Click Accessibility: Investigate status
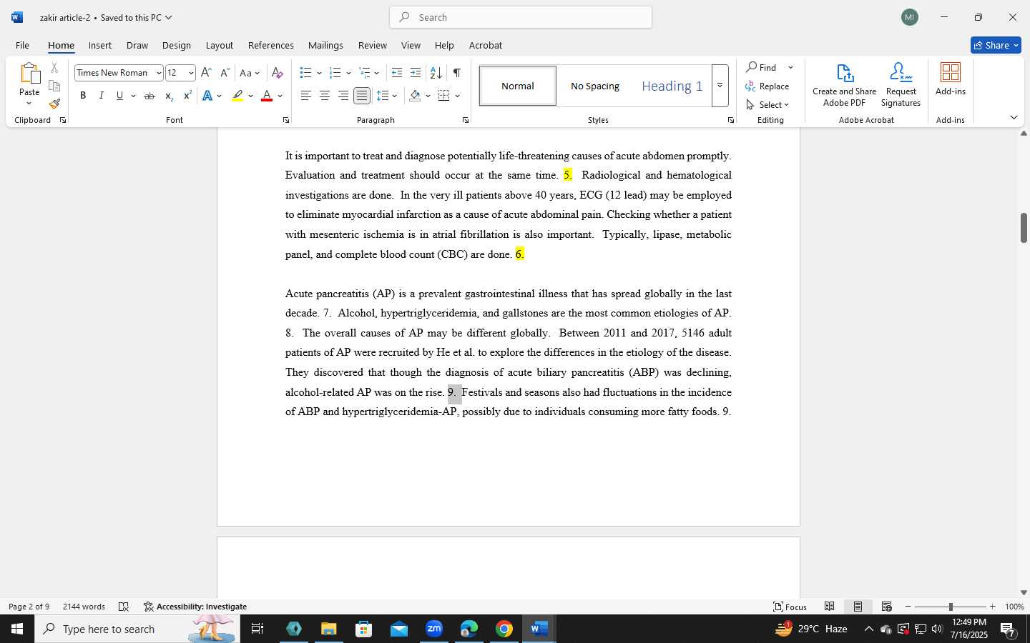Screen dimensions: 1030x643 click(195, 607)
